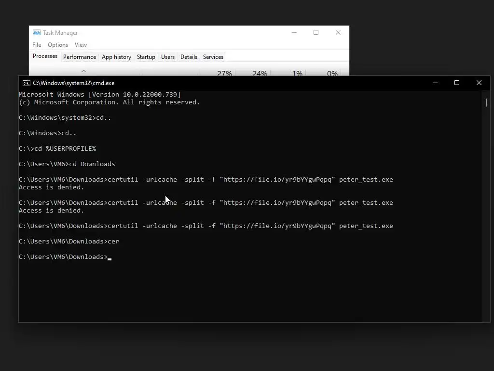Open the Options menu in Task Manager

coord(58,45)
